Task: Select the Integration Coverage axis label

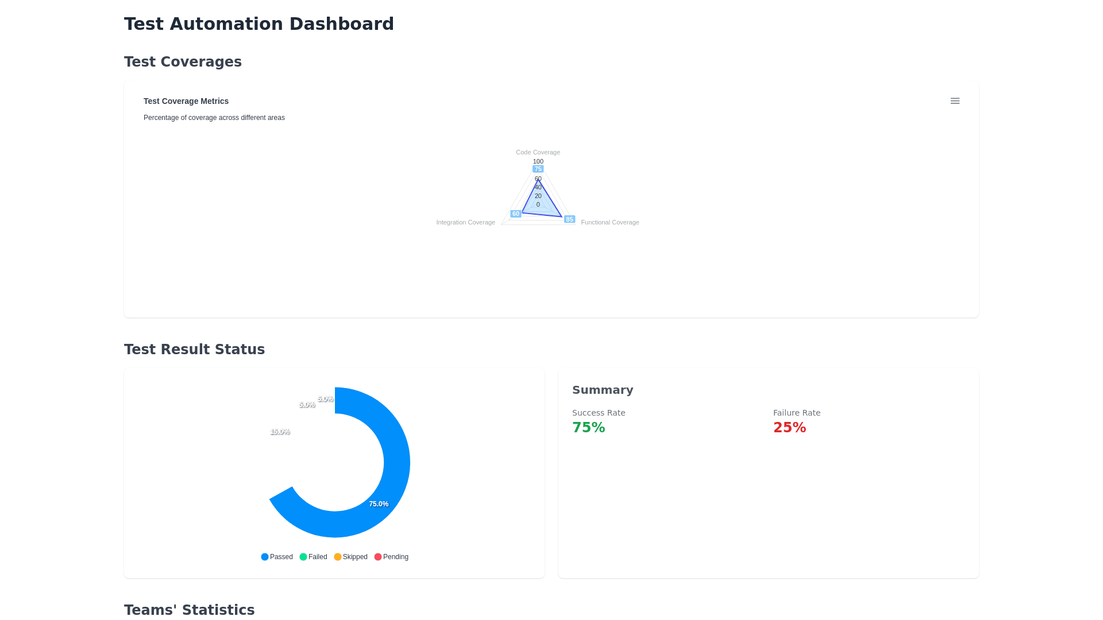Action: pyautogui.click(x=465, y=222)
